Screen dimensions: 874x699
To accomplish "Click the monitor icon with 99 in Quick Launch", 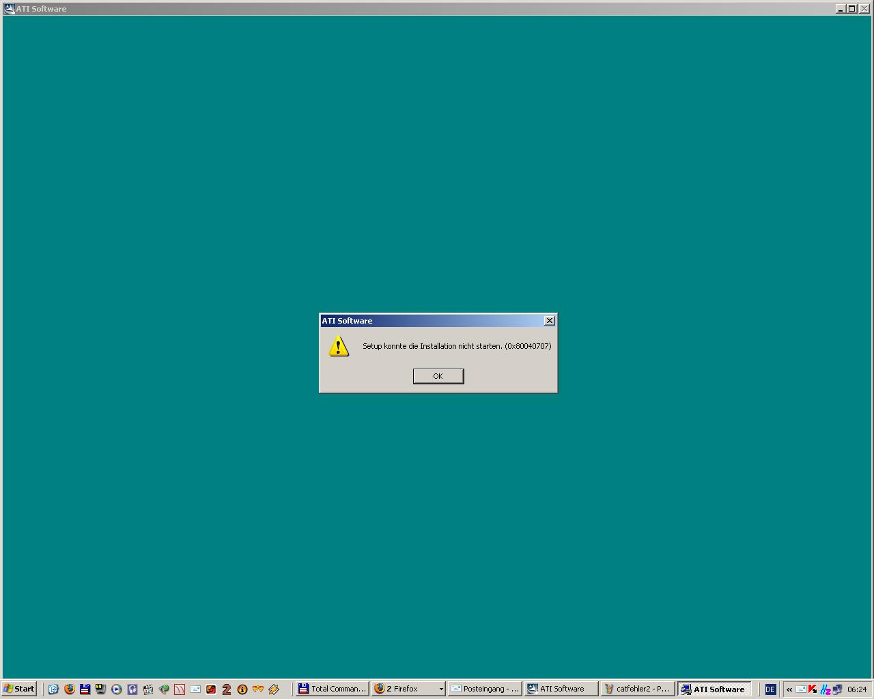I will 100,689.
